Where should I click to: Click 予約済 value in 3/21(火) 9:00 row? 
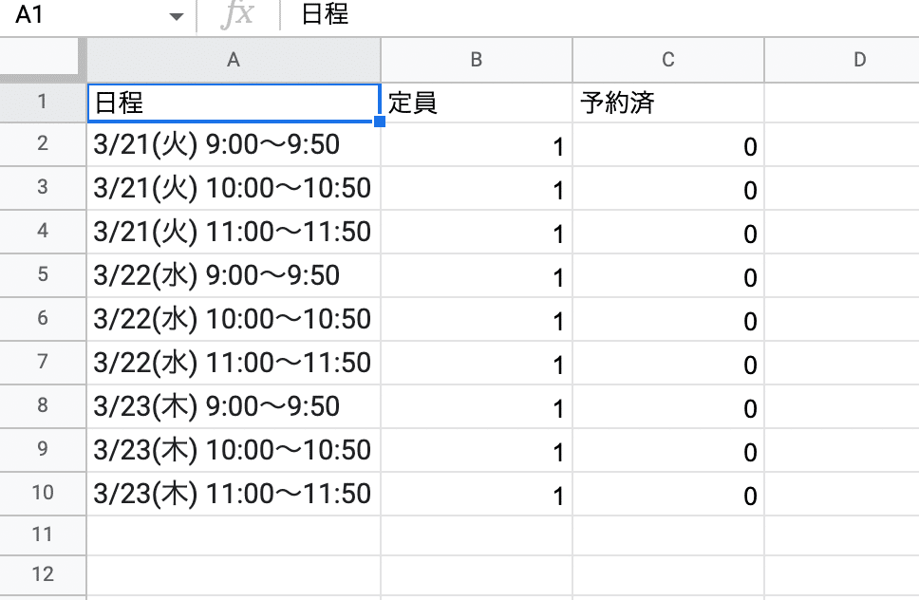click(x=668, y=144)
